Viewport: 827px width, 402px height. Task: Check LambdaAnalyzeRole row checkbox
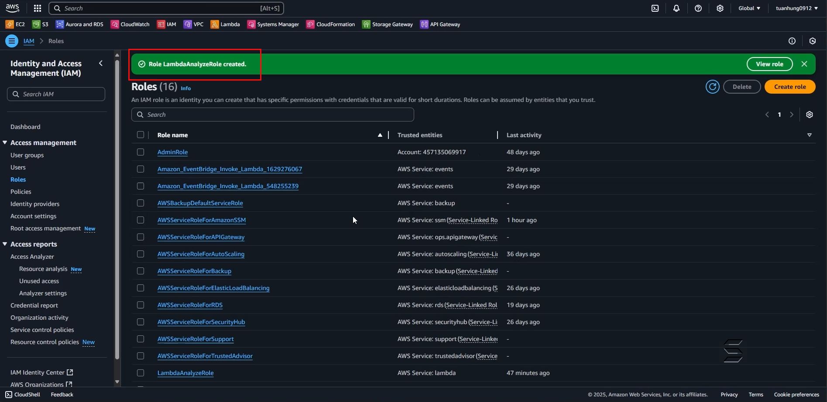tap(141, 373)
